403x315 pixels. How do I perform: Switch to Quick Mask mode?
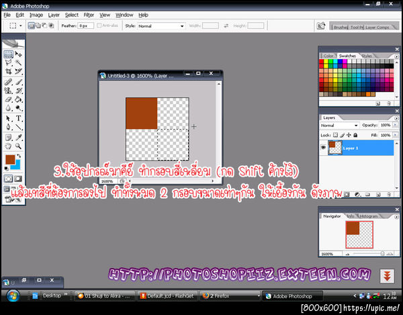[18, 179]
